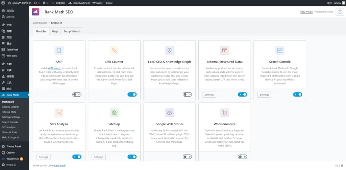
Task: Open Qubely in the sidebar
Action: coord(14,152)
